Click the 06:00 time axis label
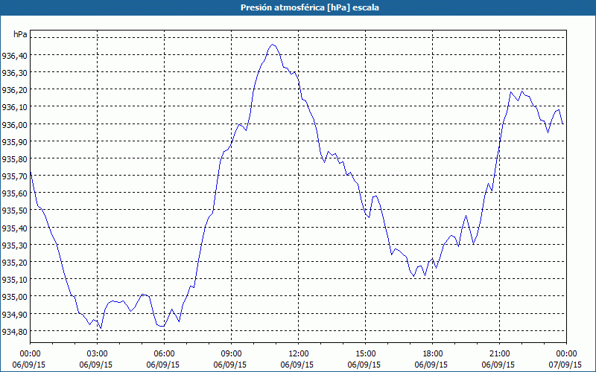 click(x=164, y=354)
